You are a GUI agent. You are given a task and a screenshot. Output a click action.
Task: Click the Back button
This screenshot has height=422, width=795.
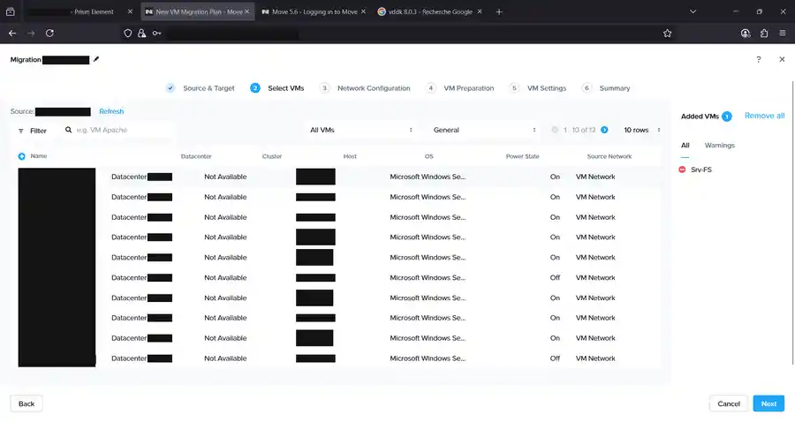[x=26, y=403]
